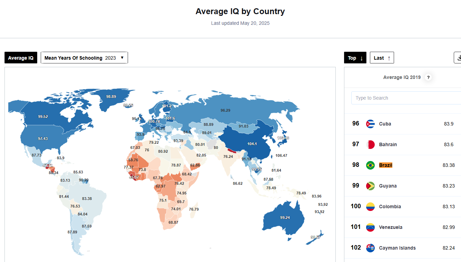The height and width of the screenshot is (262, 461).
Task: Click the Bahrain flag icon
Action: (370, 144)
